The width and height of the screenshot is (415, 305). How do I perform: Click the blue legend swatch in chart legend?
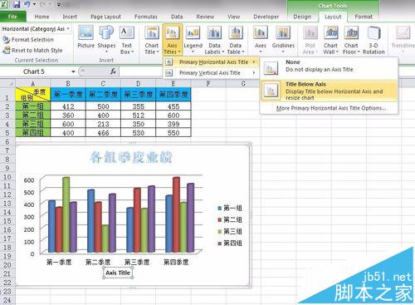point(220,208)
